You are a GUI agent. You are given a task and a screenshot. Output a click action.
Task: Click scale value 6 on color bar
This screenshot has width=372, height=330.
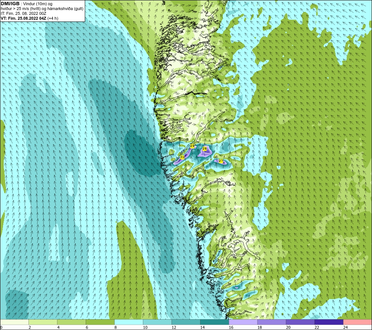[87, 327]
